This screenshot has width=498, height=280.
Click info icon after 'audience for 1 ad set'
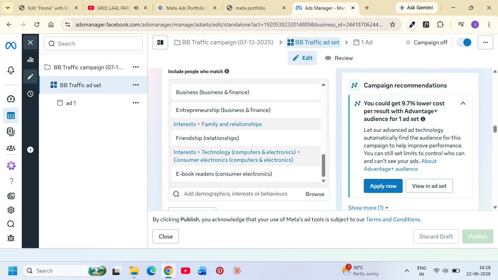tap(423, 119)
